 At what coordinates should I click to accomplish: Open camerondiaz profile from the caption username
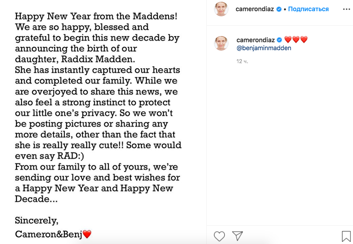click(256, 40)
